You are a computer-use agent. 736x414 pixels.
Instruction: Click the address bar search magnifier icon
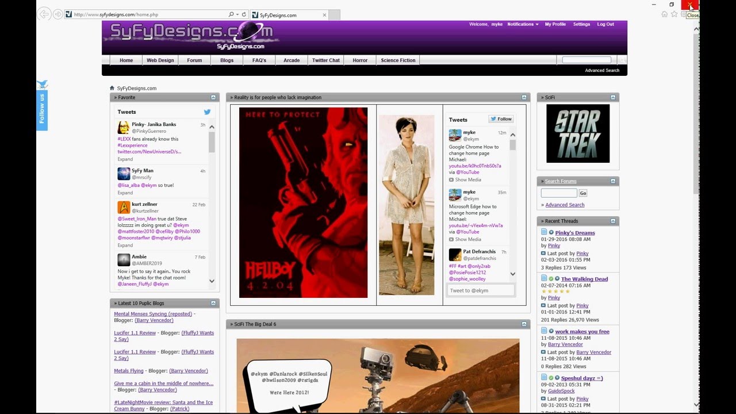(x=231, y=14)
